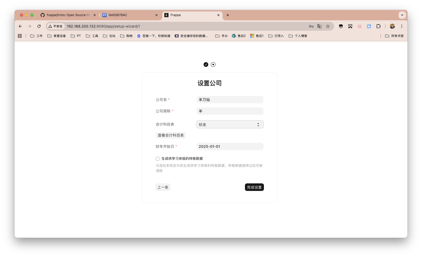Bookmark this page with the star icon

pos(328,26)
